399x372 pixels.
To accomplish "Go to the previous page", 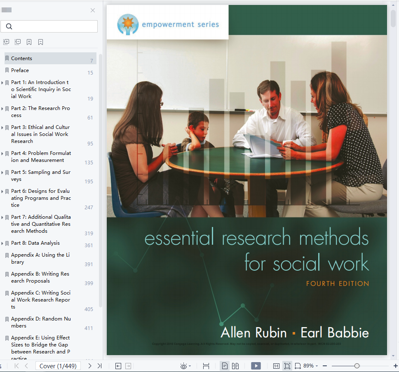I will click(26, 366).
